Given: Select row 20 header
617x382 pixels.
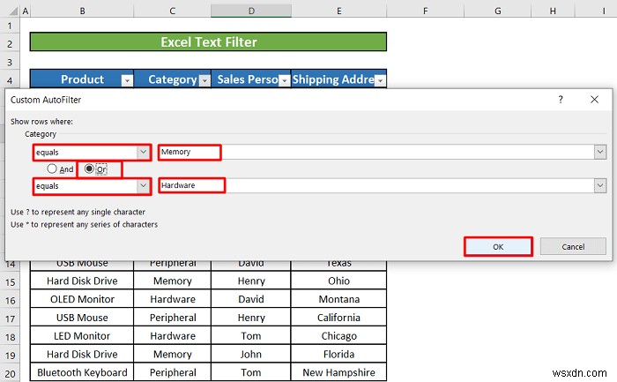Looking at the screenshot, I should click(10, 374).
